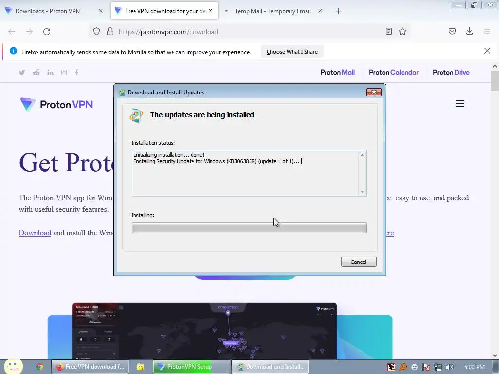499x374 pixels.
Task: Open the Firefox application menu
Action: [487, 31]
